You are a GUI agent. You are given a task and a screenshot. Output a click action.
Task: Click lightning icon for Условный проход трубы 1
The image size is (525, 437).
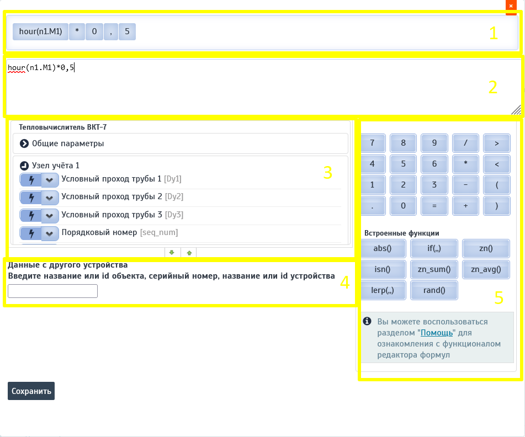tap(30, 180)
